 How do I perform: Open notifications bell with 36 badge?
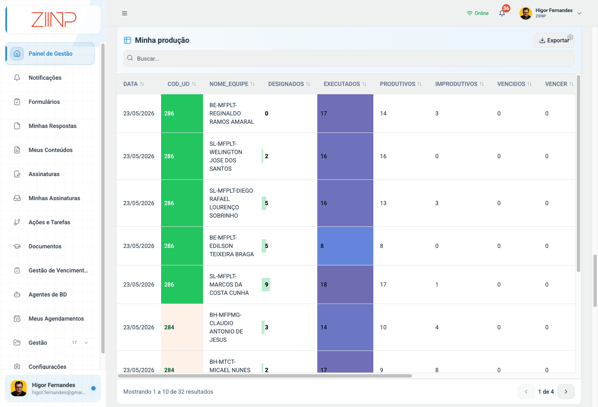[502, 13]
